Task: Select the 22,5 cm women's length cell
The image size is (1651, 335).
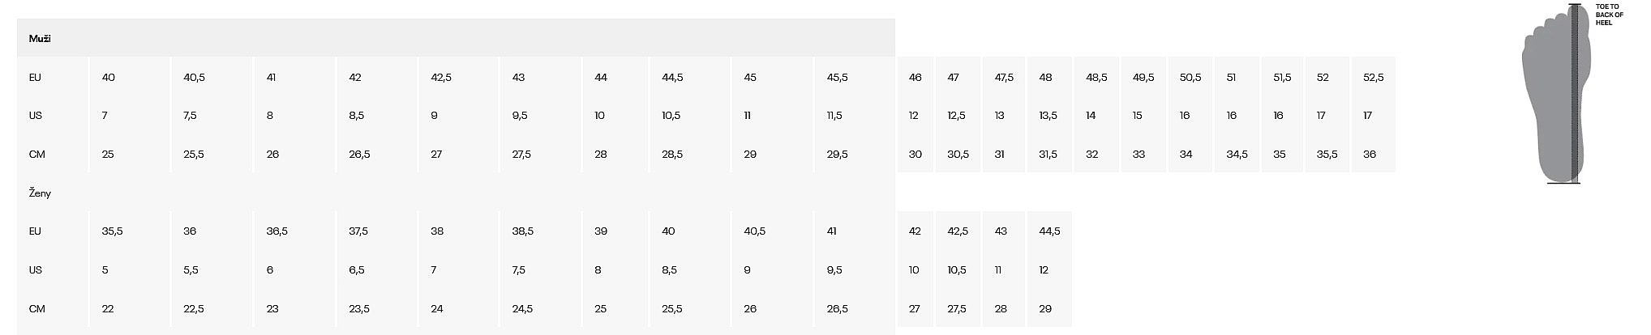Action: (x=194, y=309)
